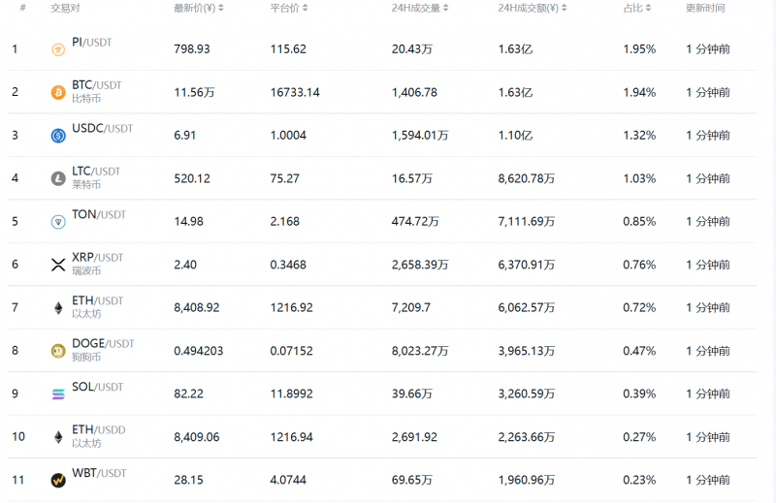This screenshot has height=503, width=776.
Task: Open the ETH/USDT trading pair link
Action: pos(97,300)
